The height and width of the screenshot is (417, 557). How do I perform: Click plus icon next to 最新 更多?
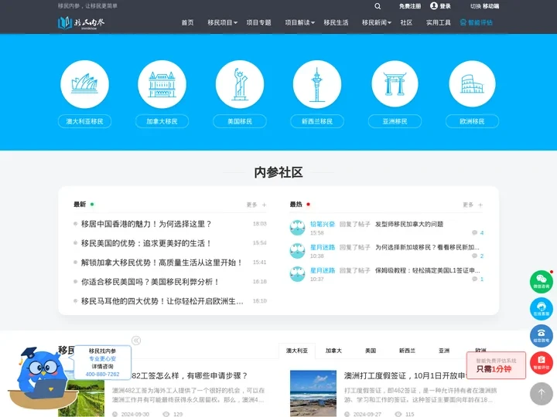point(264,205)
